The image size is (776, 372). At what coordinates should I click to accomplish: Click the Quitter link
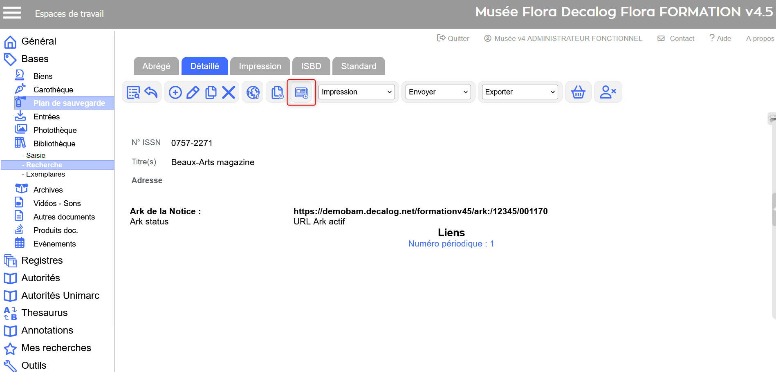pyautogui.click(x=453, y=38)
